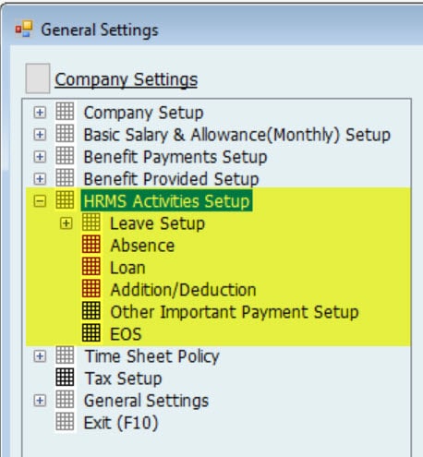
Task: Select Benefit Payments Setup item
Action: [175, 157]
